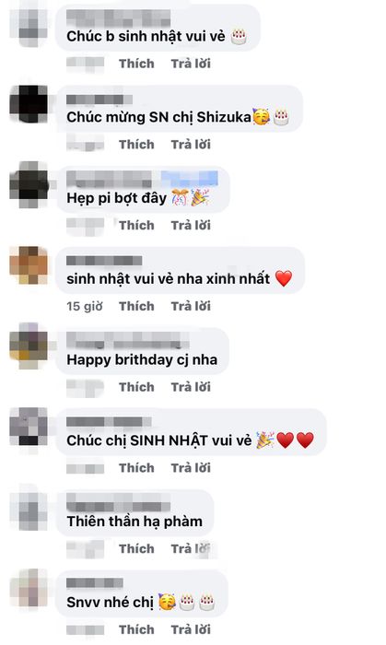This screenshot has height=645, width=386.
Task: Open avatar of the "Hẹp pi bợt đây" commenter
Action: [x=29, y=185]
